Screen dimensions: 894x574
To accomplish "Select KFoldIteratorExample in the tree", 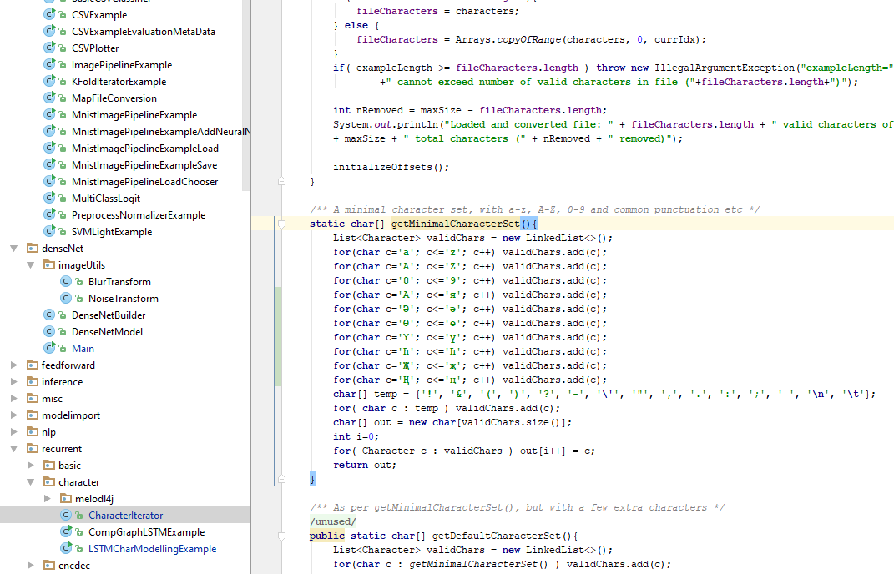I will tap(119, 82).
